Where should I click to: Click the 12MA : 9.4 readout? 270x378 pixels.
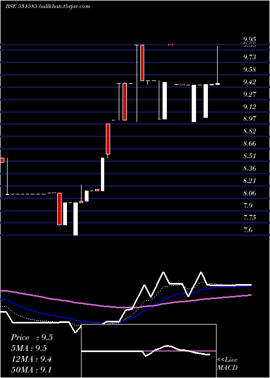click(x=31, y=359)
